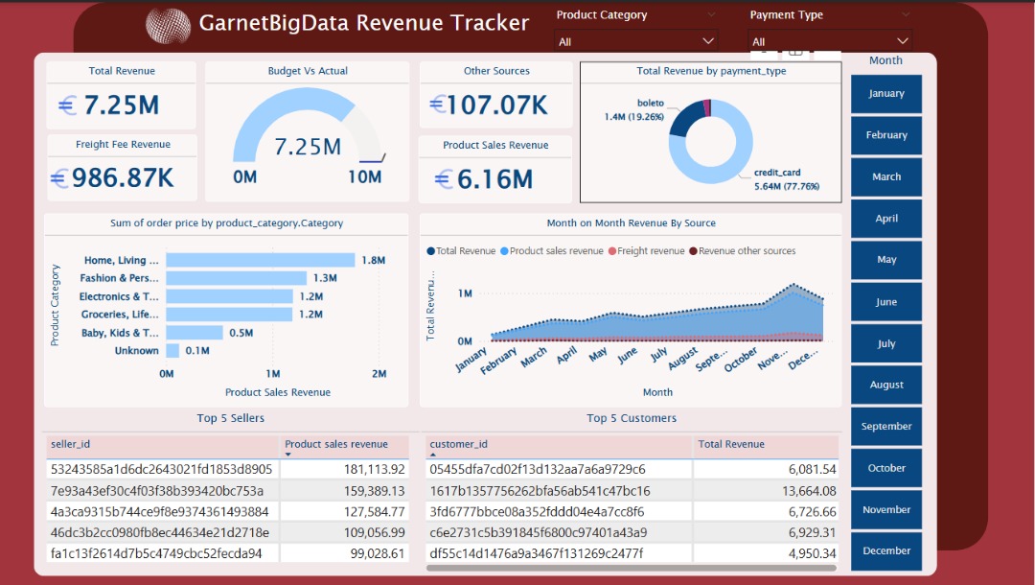Click the GarnetBigData globe logo

click(x=168, y=26)
